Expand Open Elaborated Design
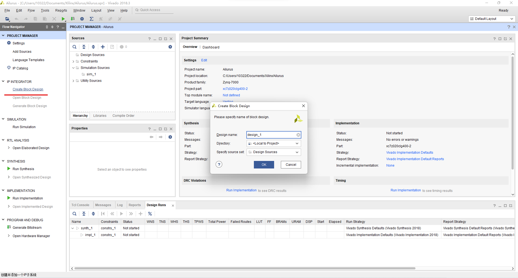518x278 pixels. point(9,148)
